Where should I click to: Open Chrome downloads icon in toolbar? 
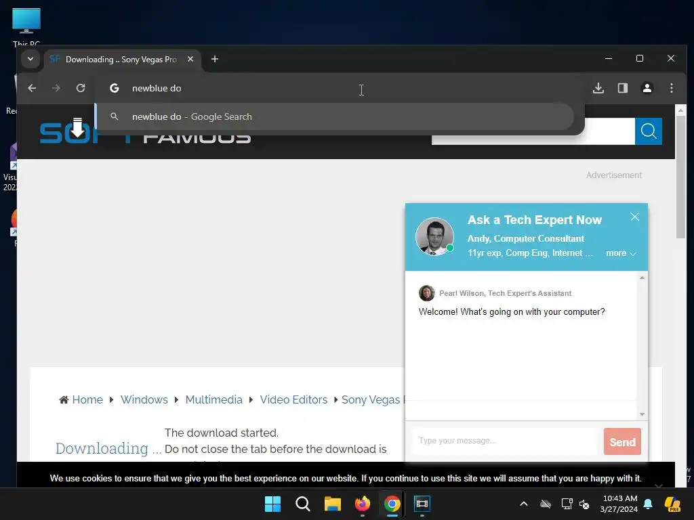point(598,88)
